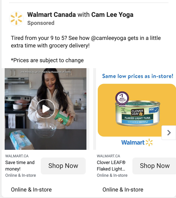Open the Walmart Canada page name
The image size is (176, 198).
(51, 15)
